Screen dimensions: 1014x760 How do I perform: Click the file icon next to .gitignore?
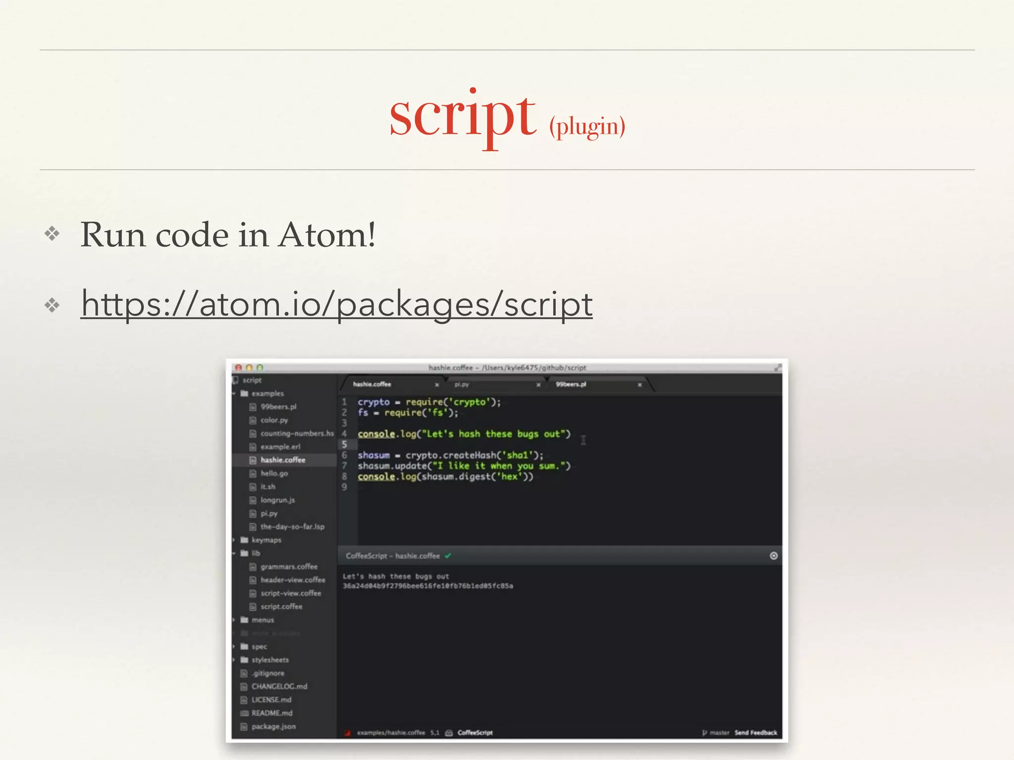244,673
